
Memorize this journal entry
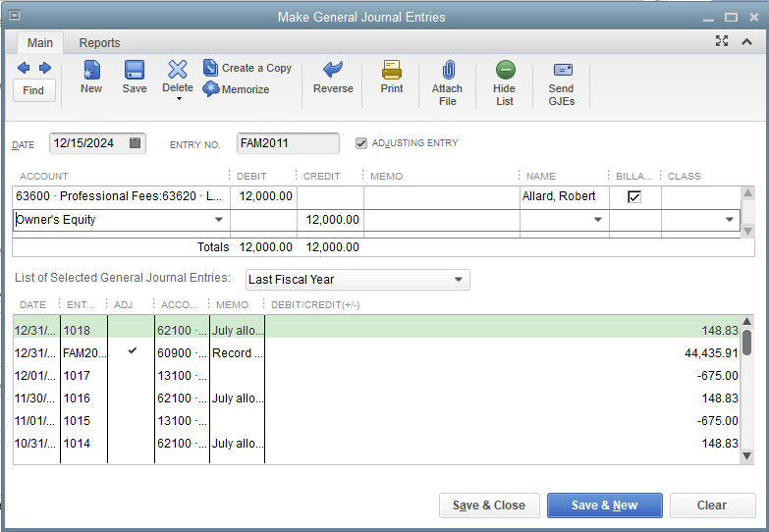coord(236,88)
